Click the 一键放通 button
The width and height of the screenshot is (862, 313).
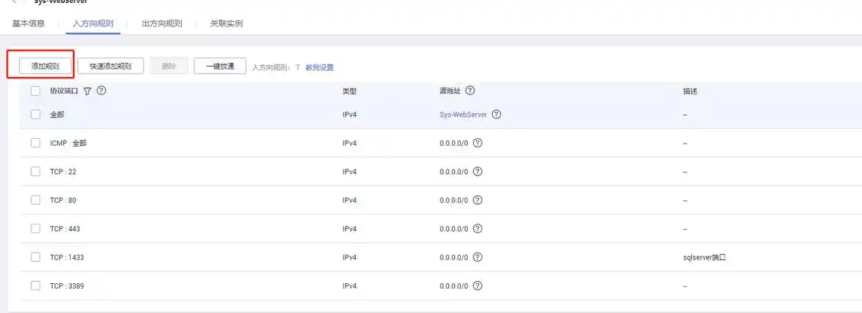coord(220,66)
